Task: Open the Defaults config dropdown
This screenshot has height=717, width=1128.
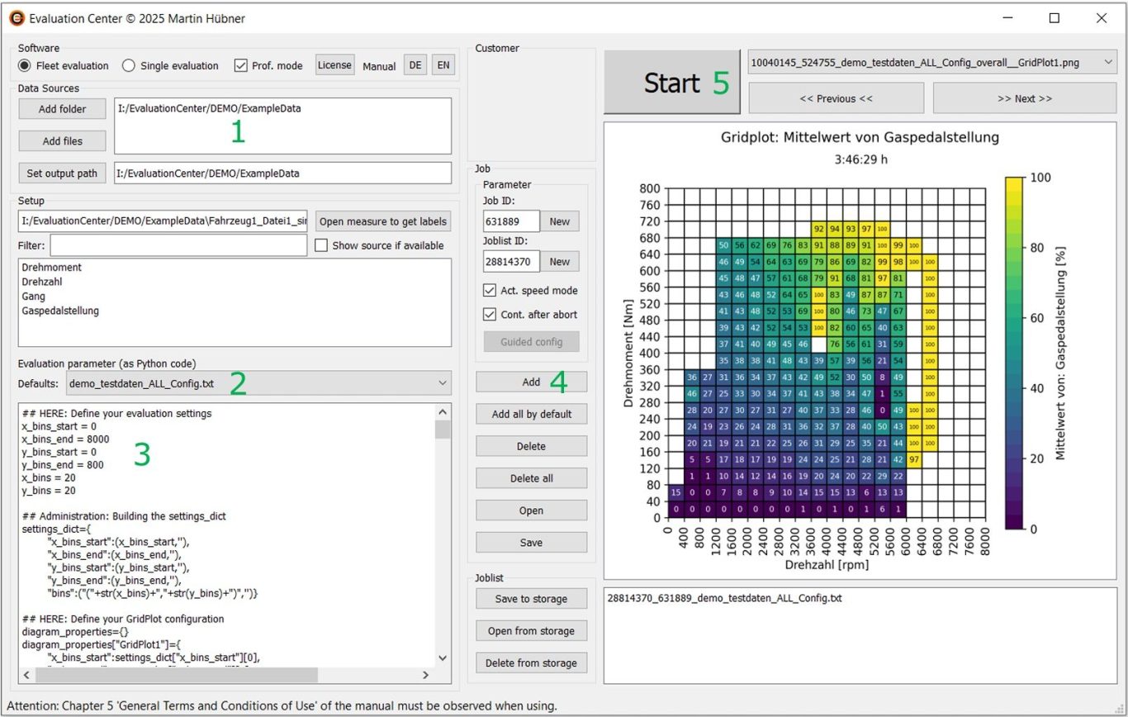Action: pos(258,383)
